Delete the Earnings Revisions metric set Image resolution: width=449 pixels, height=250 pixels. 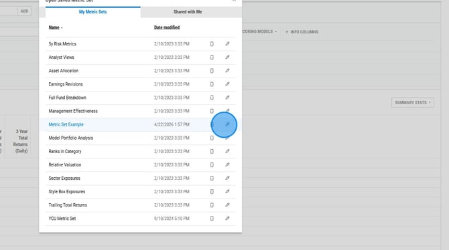pos(212,84)
